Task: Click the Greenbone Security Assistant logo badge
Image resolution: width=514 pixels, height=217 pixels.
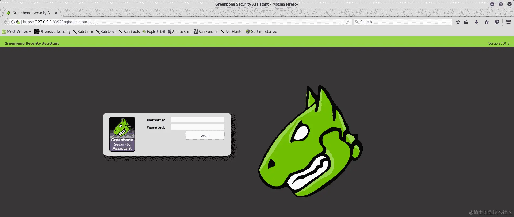Action: click(122, 134)
